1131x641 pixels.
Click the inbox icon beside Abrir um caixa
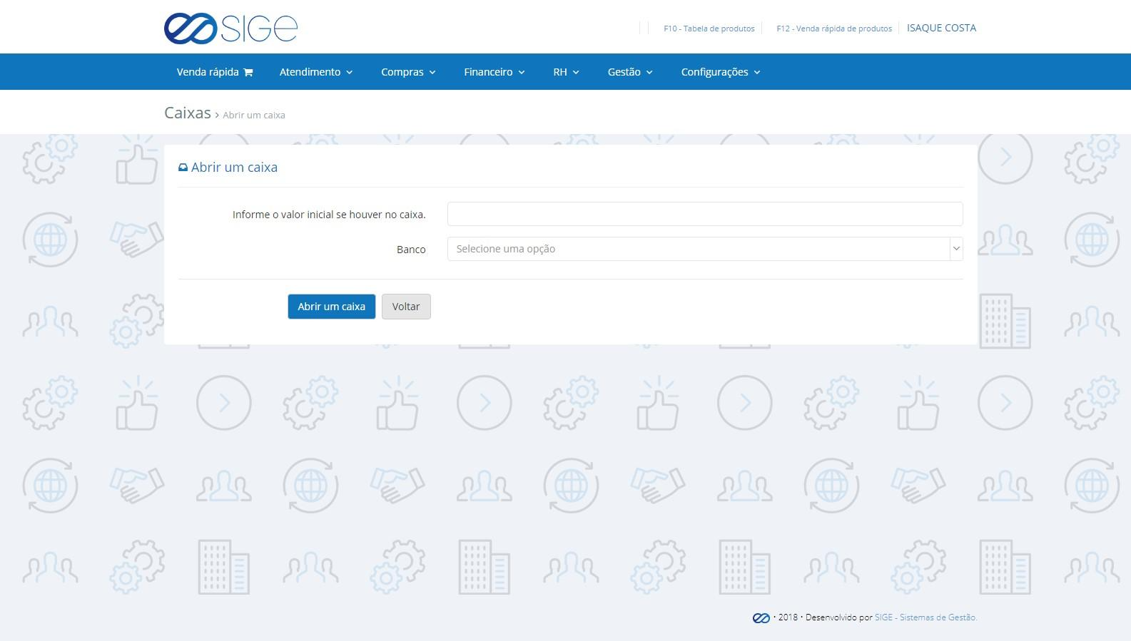[183, 168]
